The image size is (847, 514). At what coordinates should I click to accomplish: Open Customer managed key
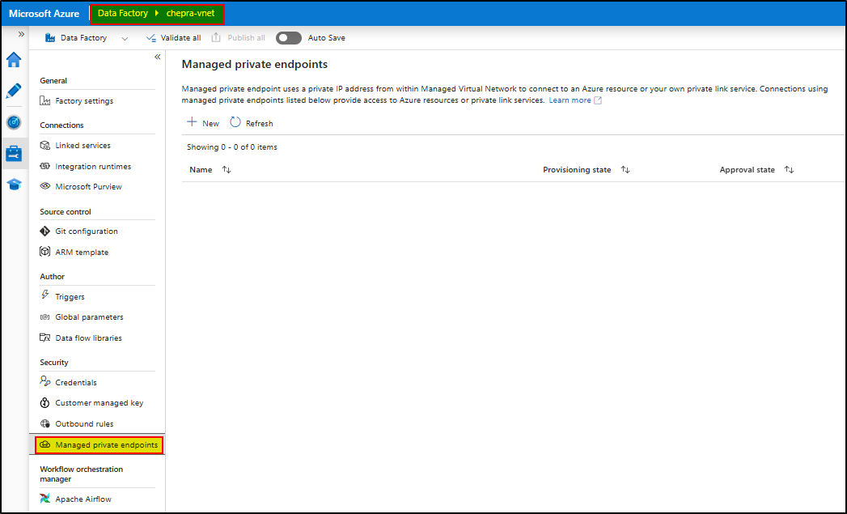100,403
